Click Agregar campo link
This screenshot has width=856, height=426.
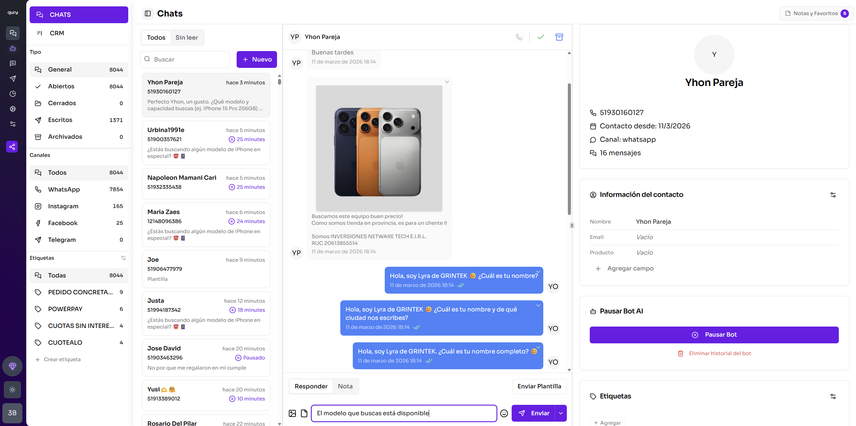624,268
